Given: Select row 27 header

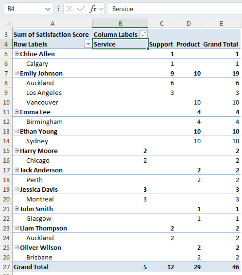Looking at the screenshot, I should pyautogui.click(x=6, y=267).
